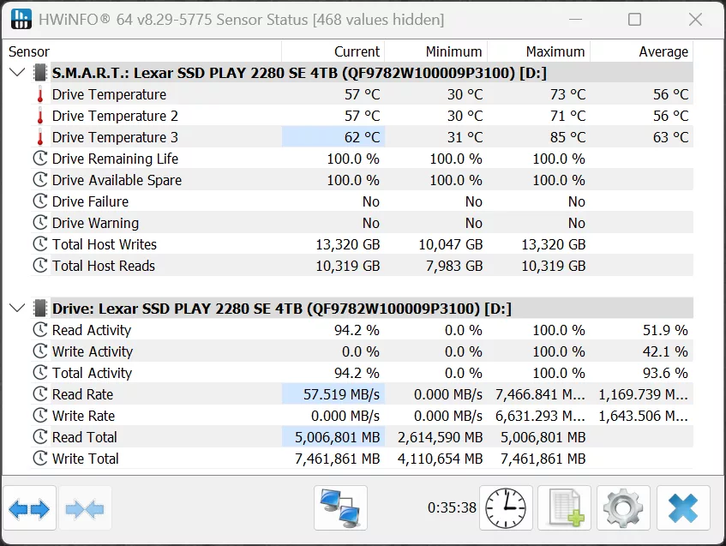Image resolution: width=726 pixels, height=546 pixels.
Task: Select the Drive Available Spare label
Action: click(117, 180)
